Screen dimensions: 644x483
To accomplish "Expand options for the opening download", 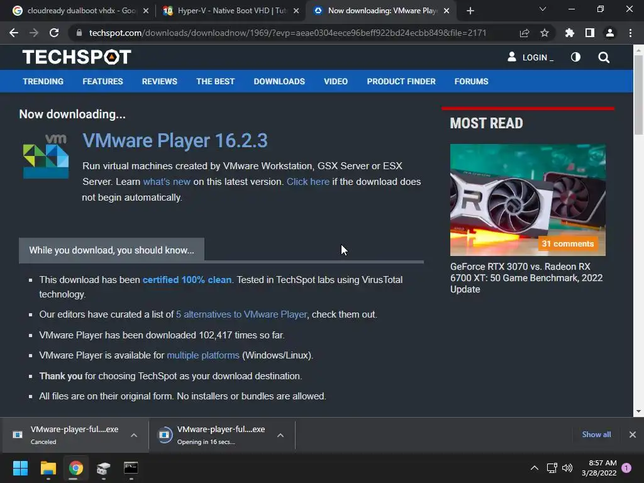I will [x=280, y=435].
